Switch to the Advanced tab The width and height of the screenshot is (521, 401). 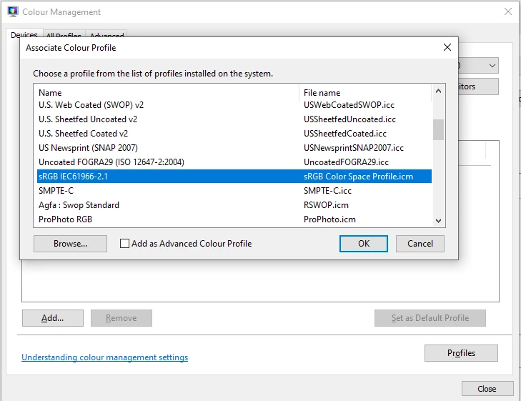point(106,35)
